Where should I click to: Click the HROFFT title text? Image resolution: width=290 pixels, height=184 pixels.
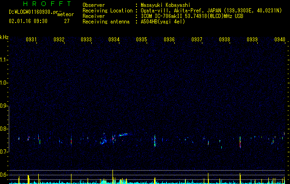[x=47, y=4]
